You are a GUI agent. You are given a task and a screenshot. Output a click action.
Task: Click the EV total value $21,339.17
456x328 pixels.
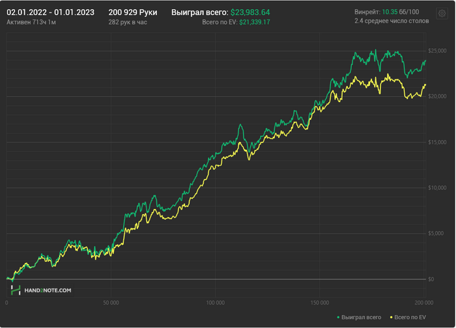(255, 22)
